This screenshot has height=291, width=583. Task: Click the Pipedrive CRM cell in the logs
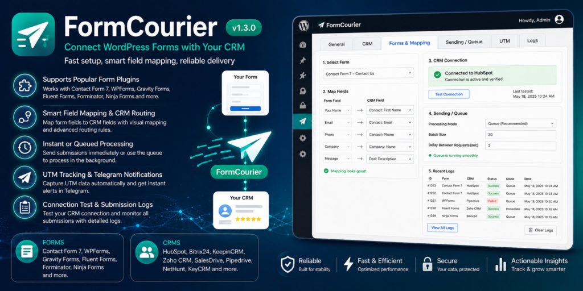point(472,201)
